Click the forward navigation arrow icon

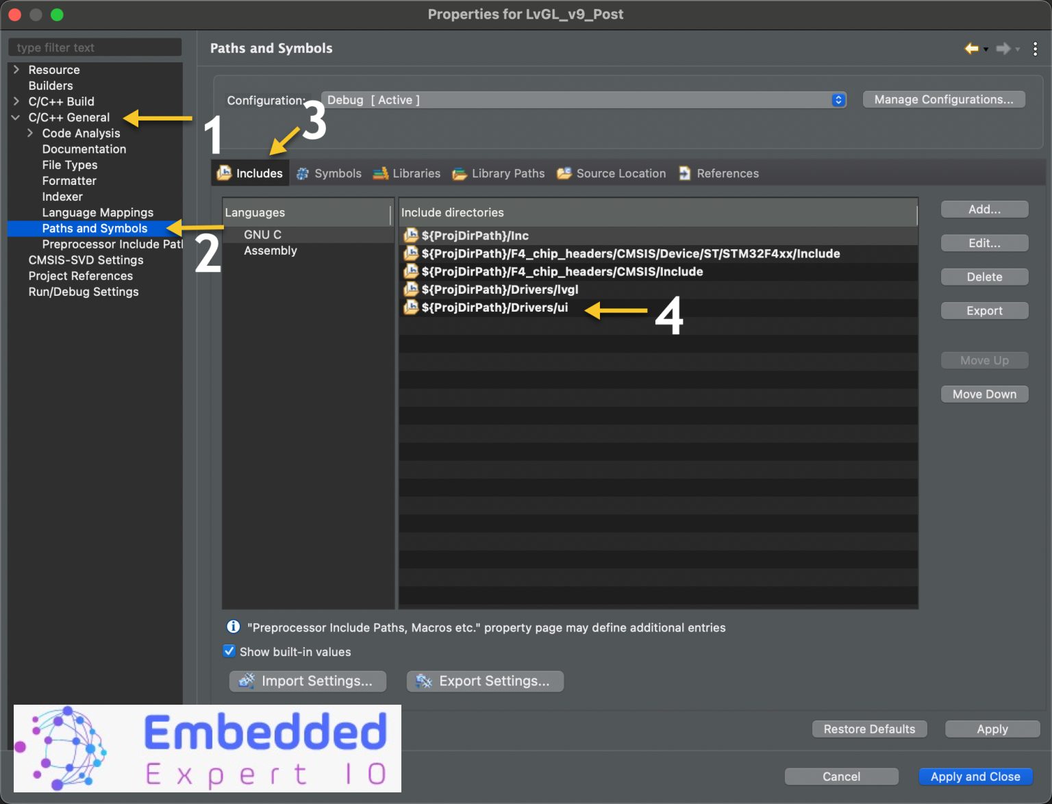click(x=1003, y=48)
